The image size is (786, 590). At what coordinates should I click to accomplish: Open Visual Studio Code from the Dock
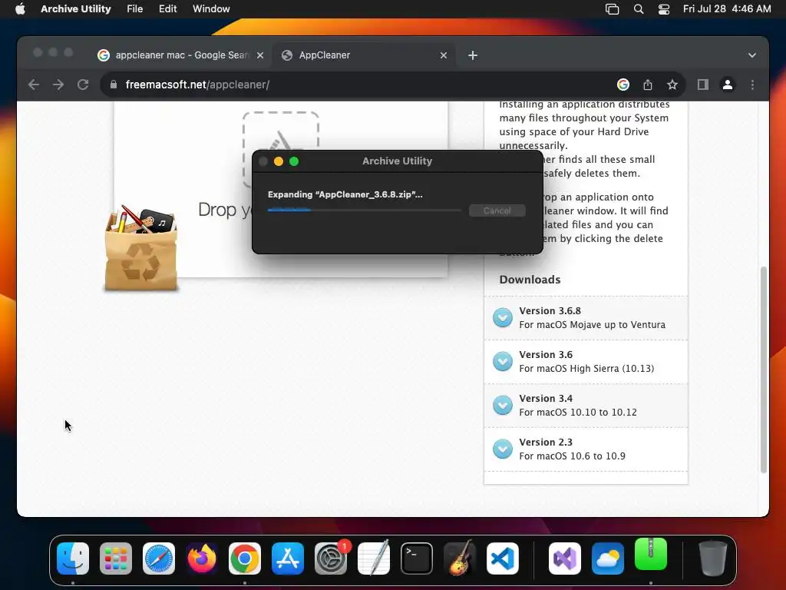click(503, 559)
